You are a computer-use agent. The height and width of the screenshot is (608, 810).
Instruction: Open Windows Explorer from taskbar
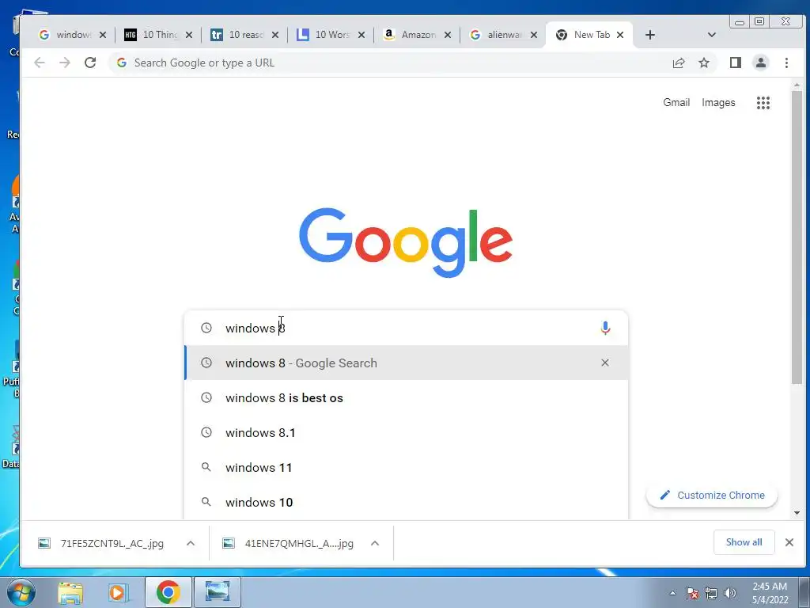[x=70, y=592]
